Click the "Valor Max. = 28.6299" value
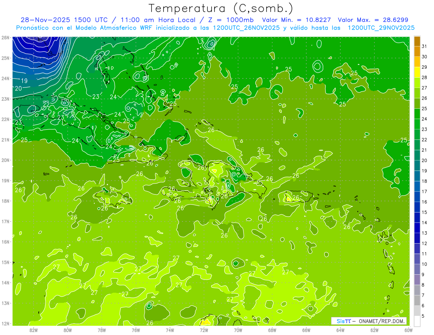 tap(373, 20)
